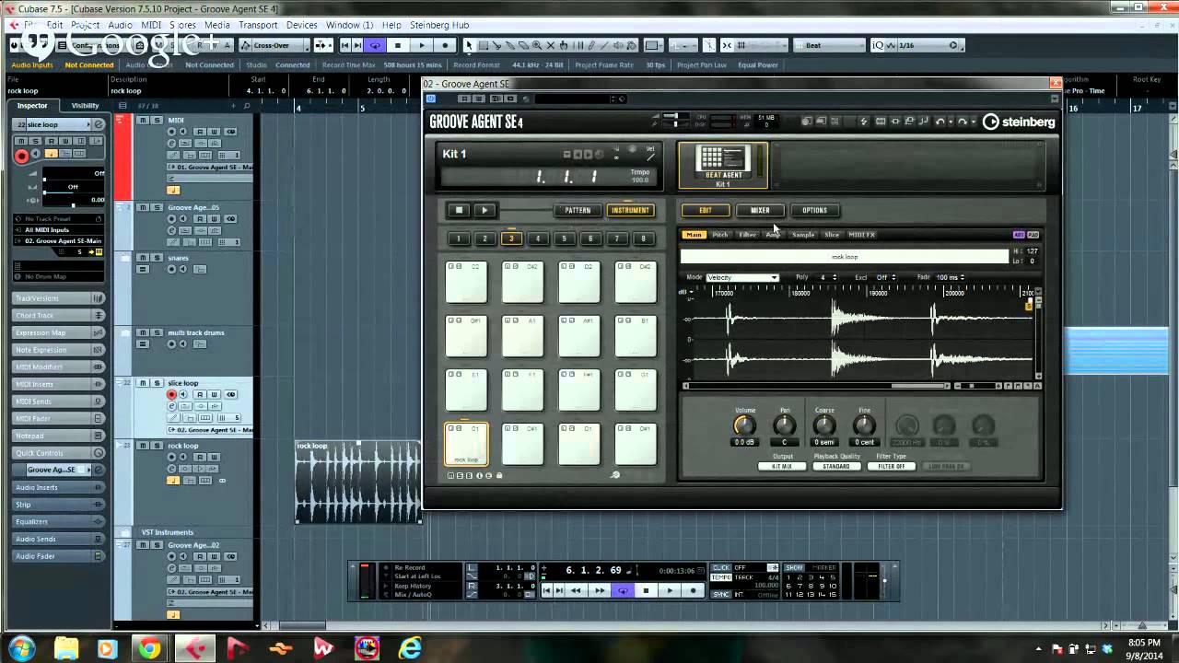Screen dimensions: 1179x663
Task: Click the Groove Agent play button
Action: [x=484, y=210]
